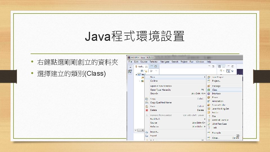270x152 pixels.
Task: Select Copy in the context menu
Action: point(175,99)
